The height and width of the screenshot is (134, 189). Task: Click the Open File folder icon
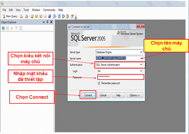point(32,16)
